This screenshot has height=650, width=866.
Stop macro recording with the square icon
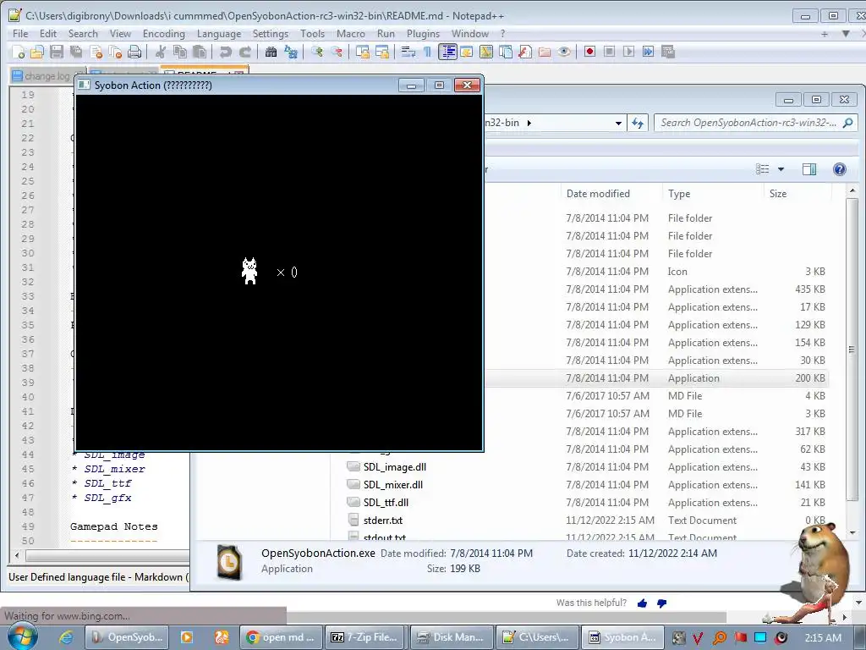[x=609, y=52]
